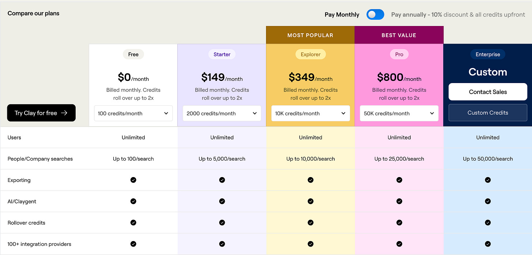Click Up to 50,000/search cell
Screen dimensions: 532x255
pos(488,159)
